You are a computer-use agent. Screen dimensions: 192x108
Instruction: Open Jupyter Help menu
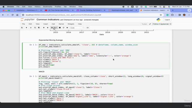(80, 24)
